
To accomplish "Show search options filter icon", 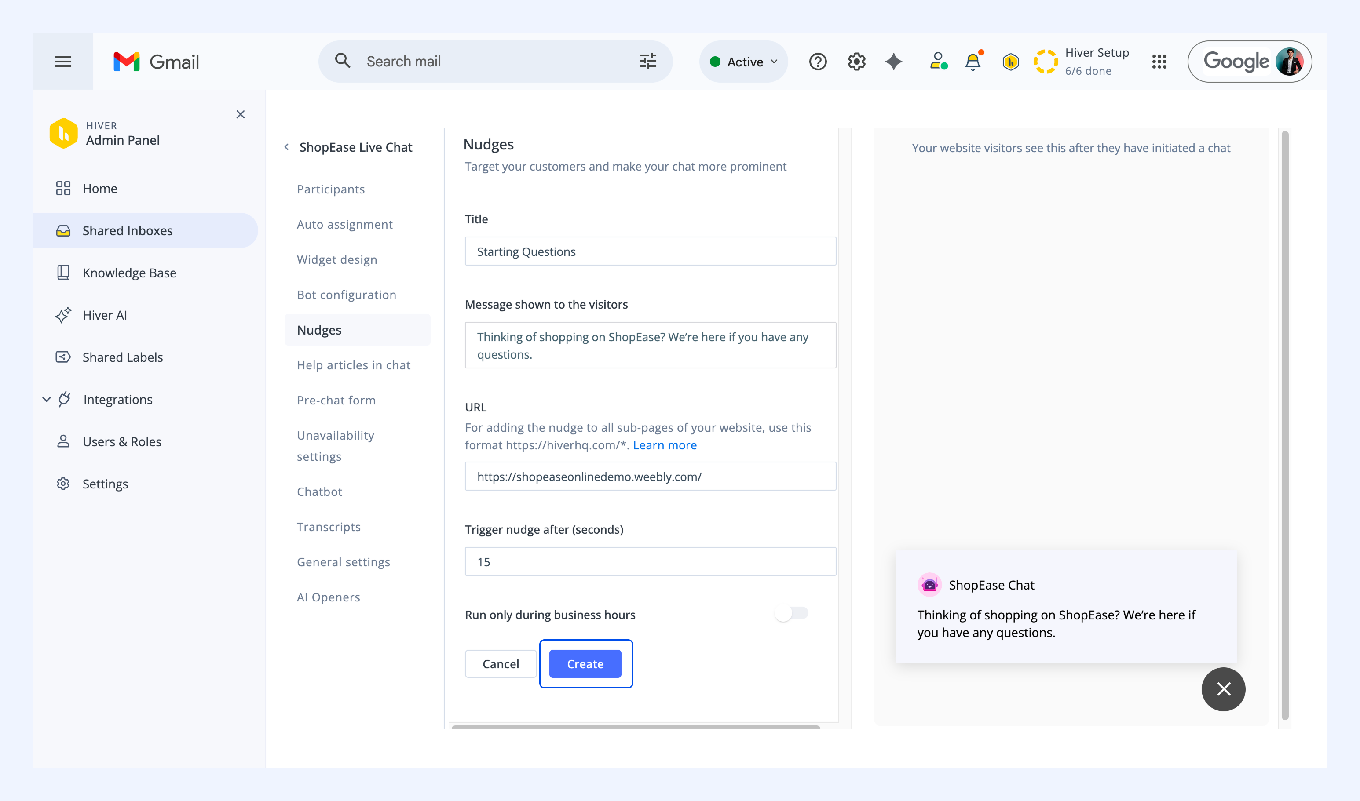I will click(x=648, y=61).
